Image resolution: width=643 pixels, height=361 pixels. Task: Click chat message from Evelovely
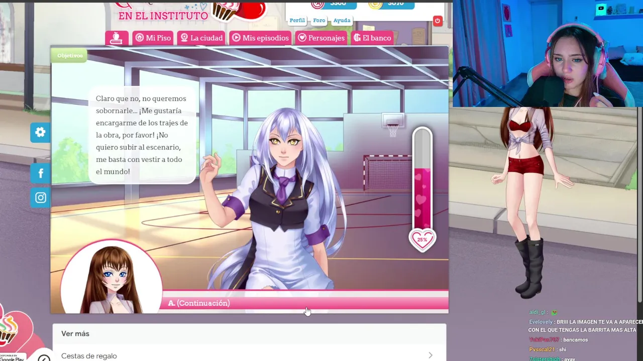586,326
